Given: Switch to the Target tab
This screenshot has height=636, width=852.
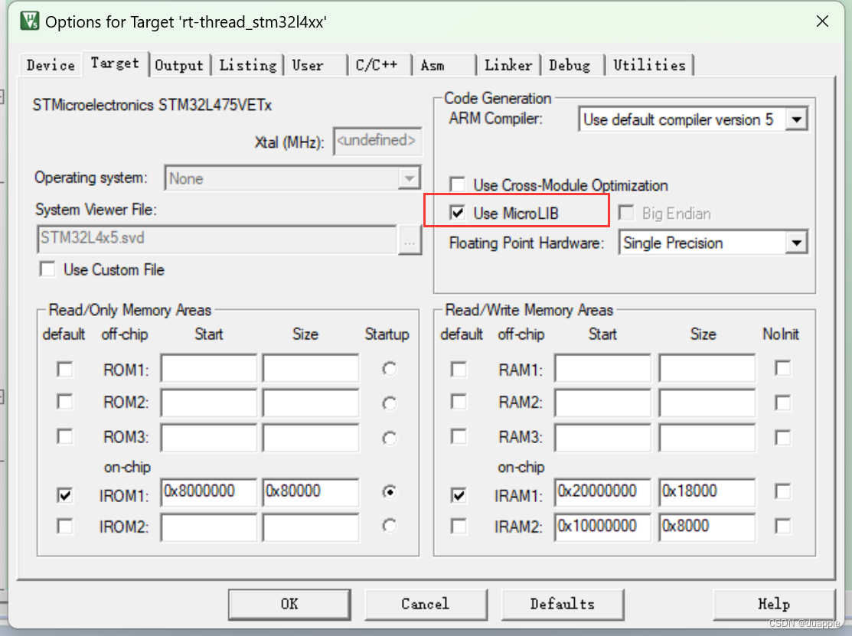Looking at the screenshot, I should tap(115, 64).
